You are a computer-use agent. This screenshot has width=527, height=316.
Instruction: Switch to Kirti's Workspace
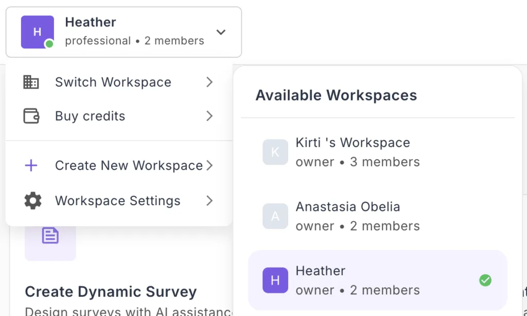(353, 143)
